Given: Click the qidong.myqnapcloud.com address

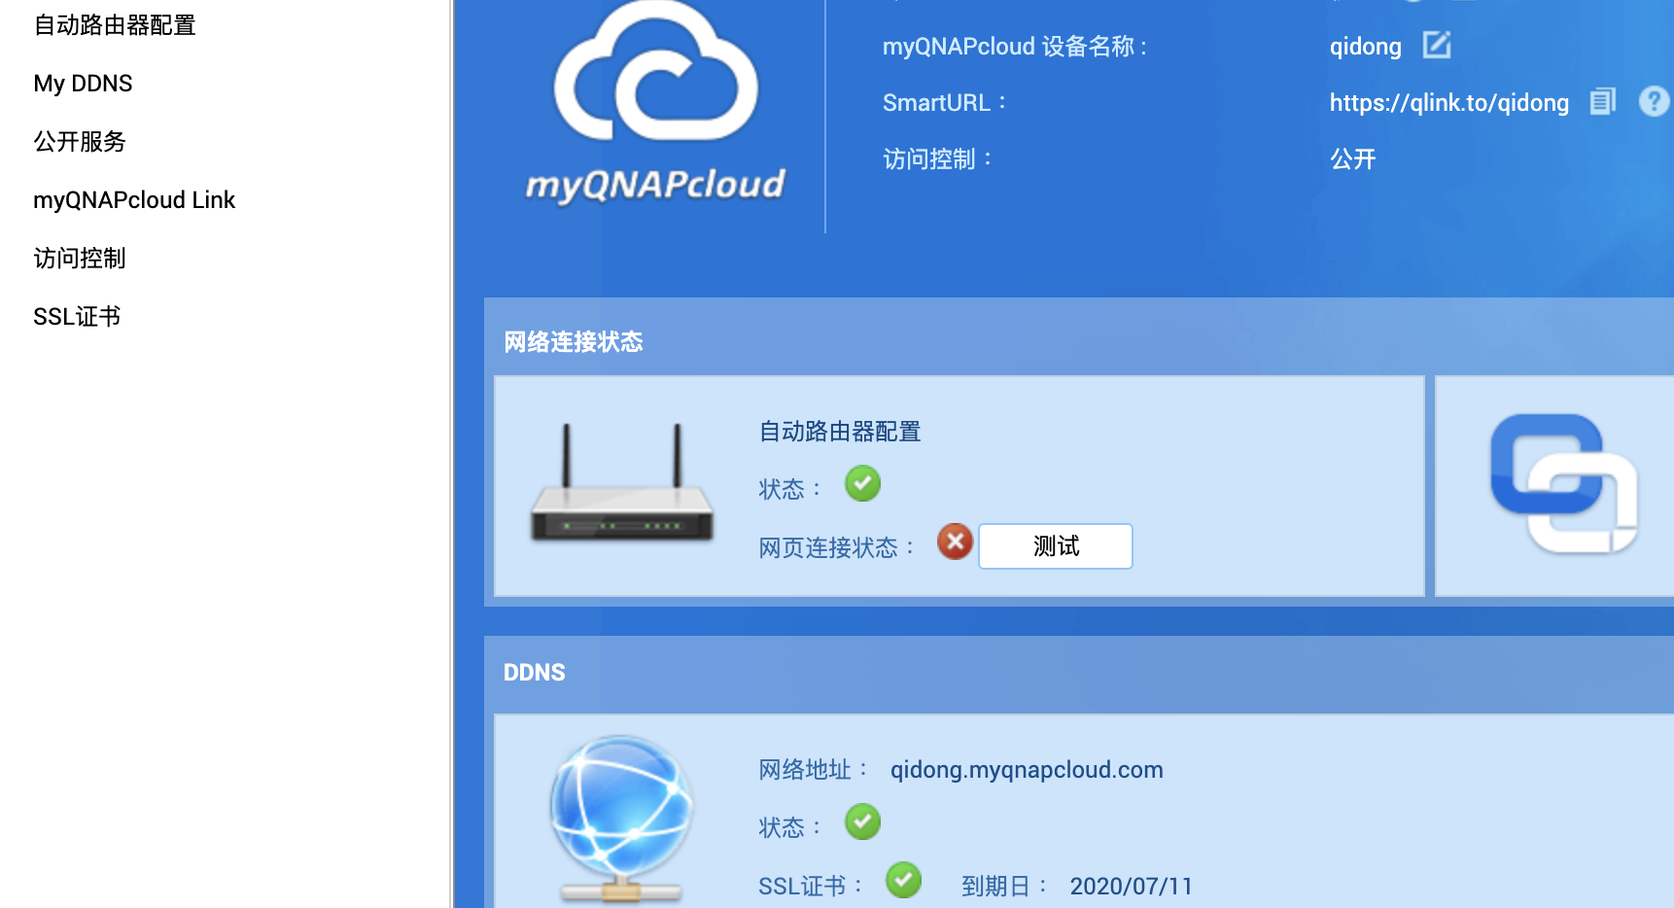Looking at the screenshot, I should [x=1027, y=770].
